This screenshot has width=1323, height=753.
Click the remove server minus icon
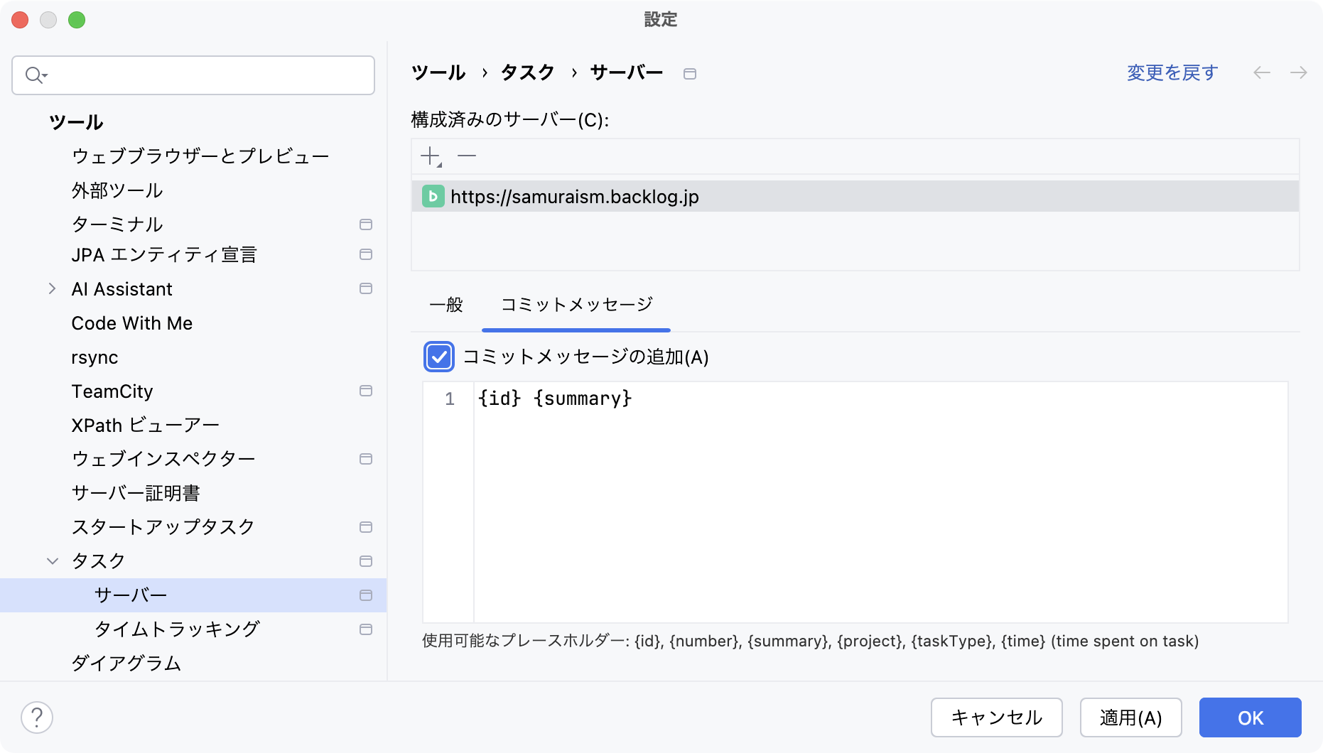coord(467,156)
